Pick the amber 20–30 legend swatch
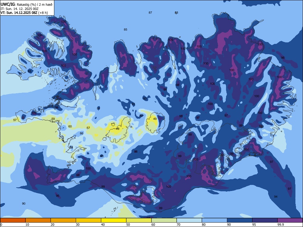This screenshot has width=303, height=227. pyautogui.click(x=63, y=220)
